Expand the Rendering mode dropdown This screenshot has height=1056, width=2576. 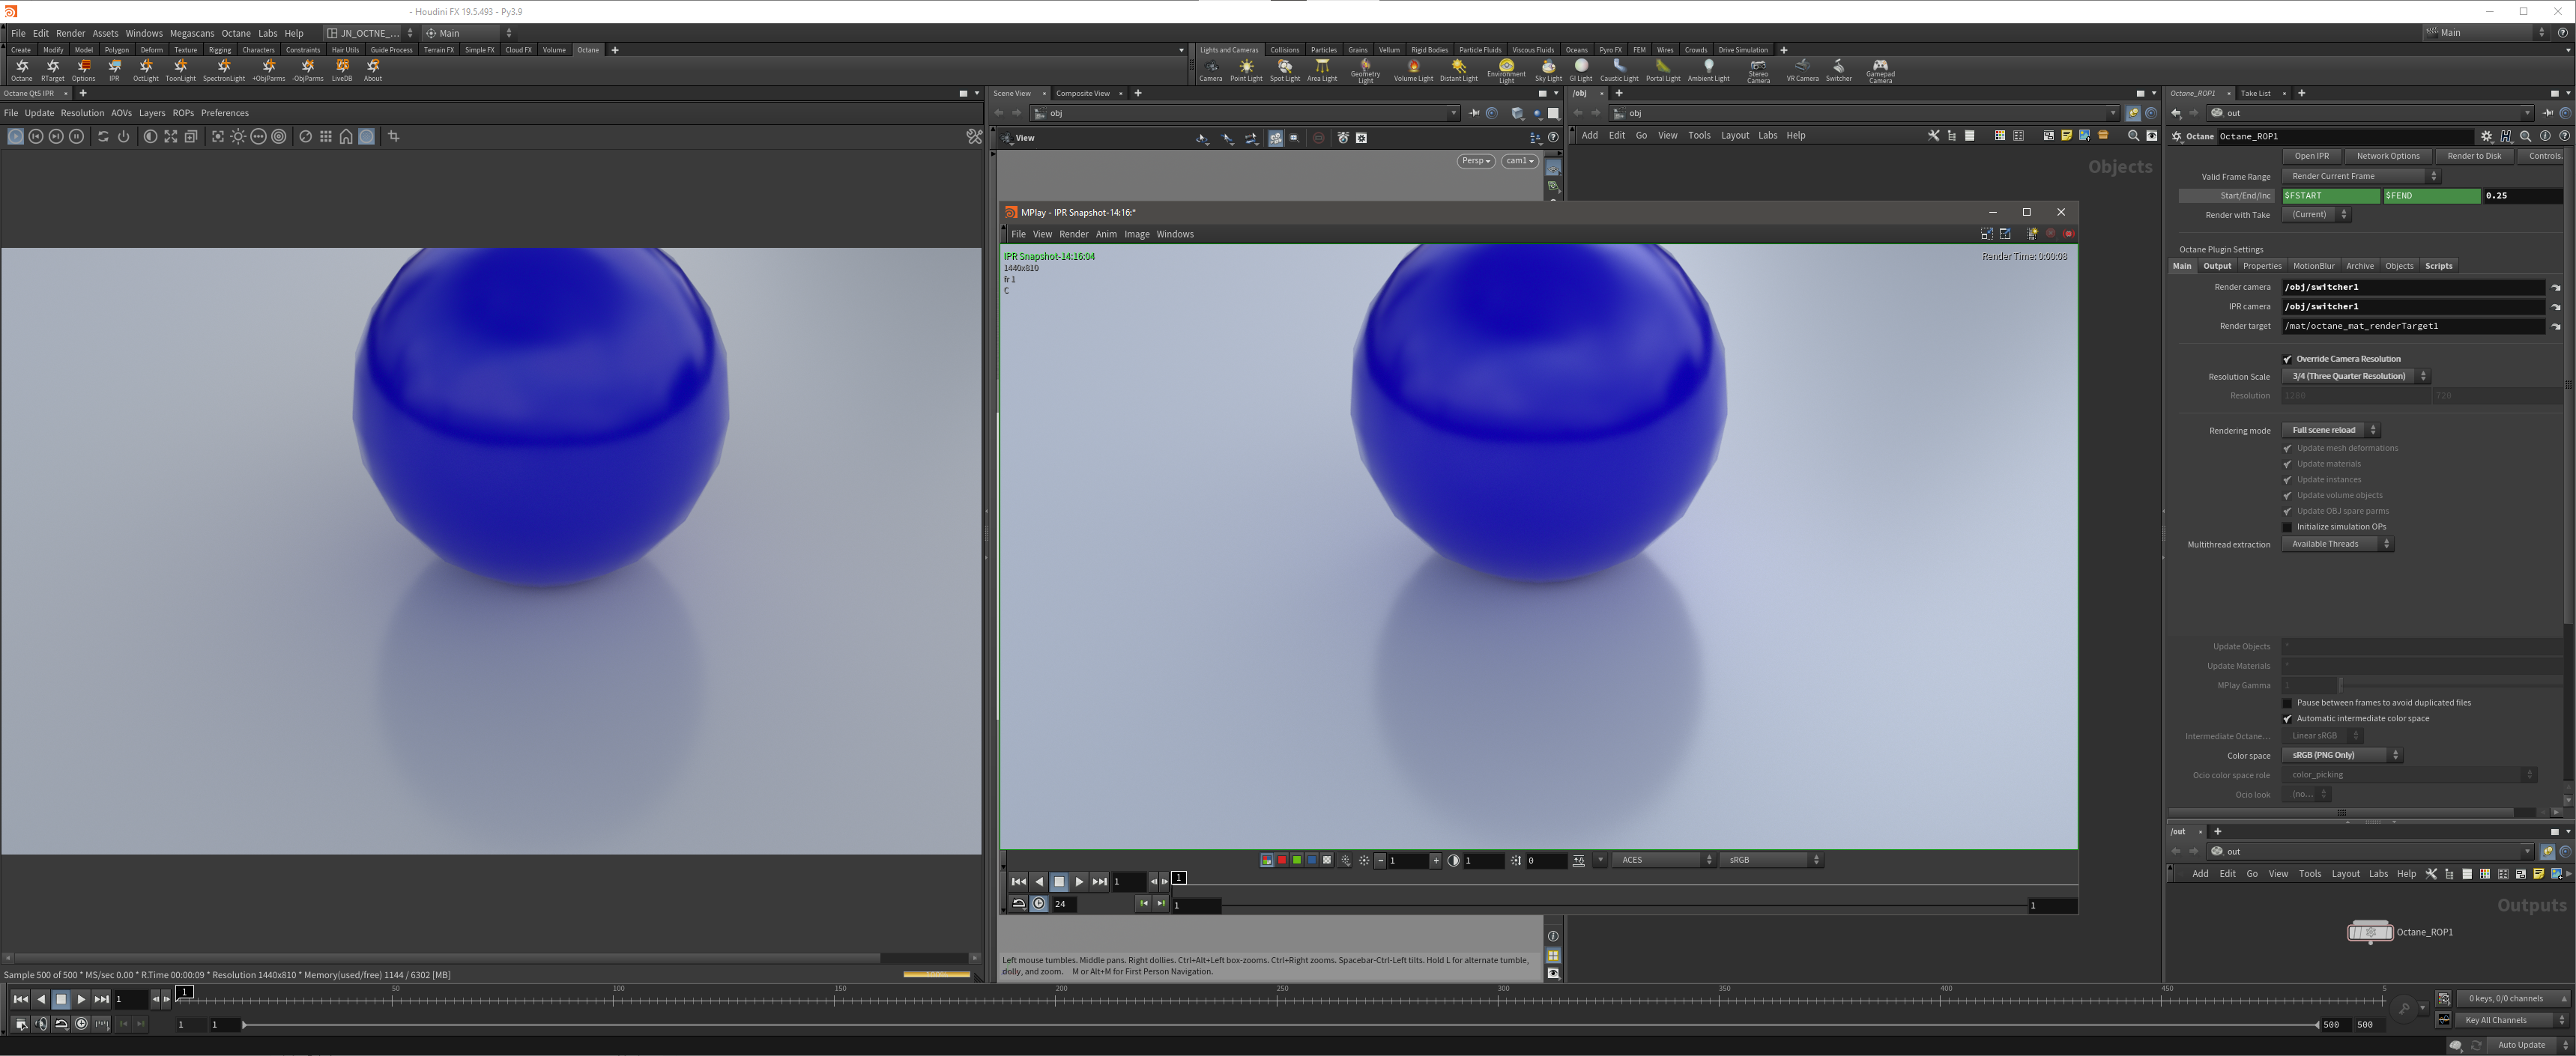point(2330,430)
